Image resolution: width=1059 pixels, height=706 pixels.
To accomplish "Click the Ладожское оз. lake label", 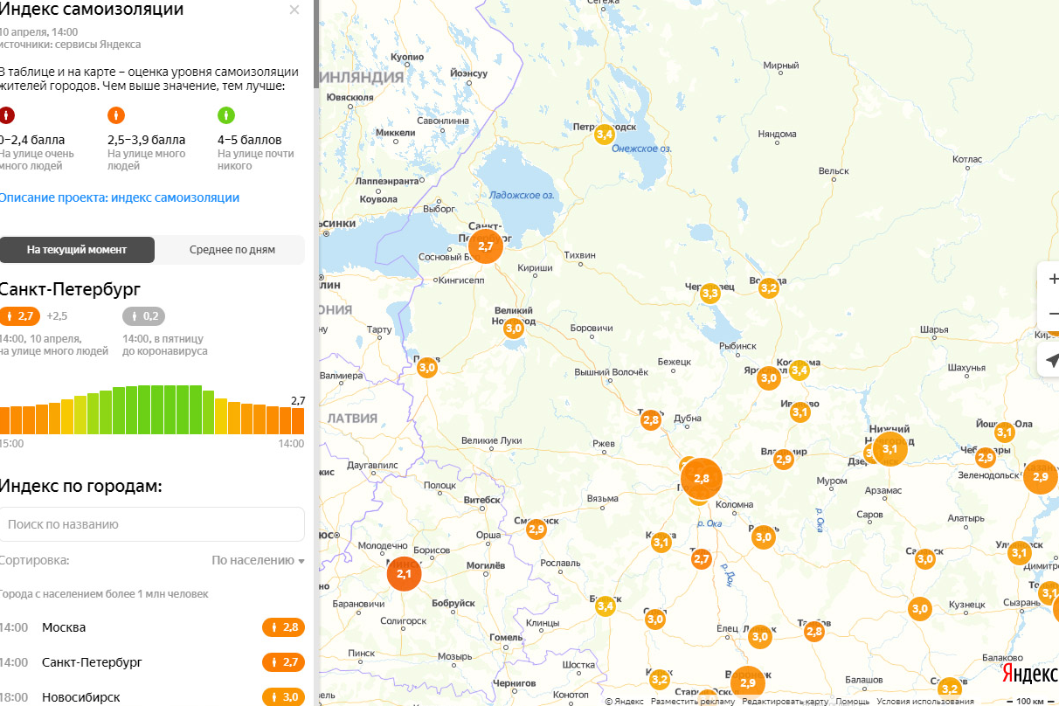I will point(523,196).
